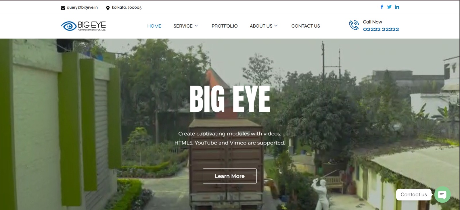This screenshot has height=210, width=460.
Task: Select the ABOUT US menu label
Action: [x=261, y=26]
